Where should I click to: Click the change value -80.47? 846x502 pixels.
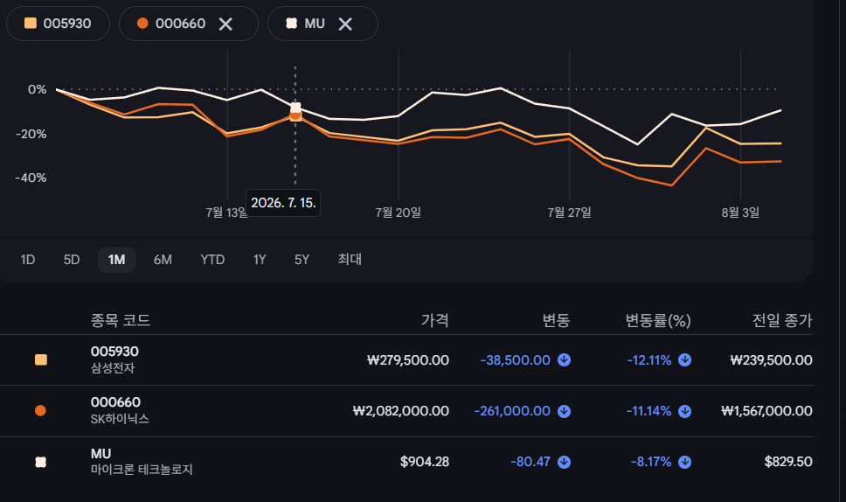coord(530,462)
